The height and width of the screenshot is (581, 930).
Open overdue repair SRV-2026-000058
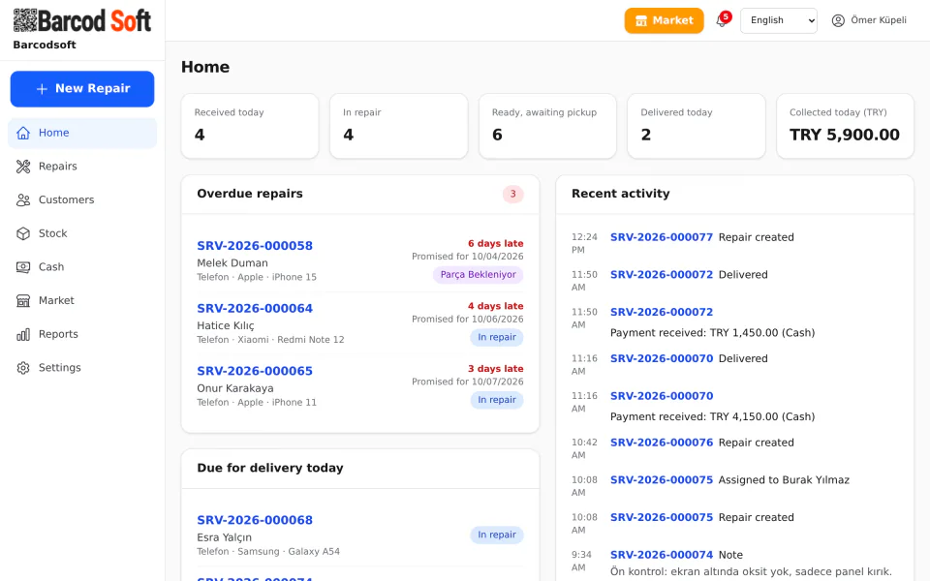(x=255, y=245)
